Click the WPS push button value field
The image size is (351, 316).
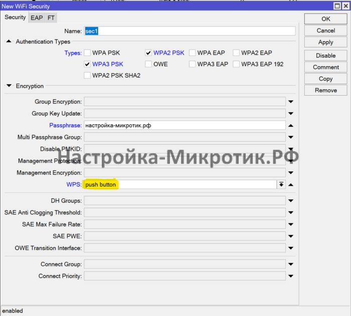pyautogui.click(x=181, y=184)
